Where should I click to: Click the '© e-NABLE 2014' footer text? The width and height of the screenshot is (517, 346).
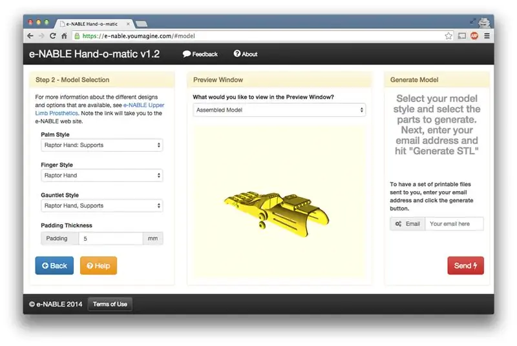[56, 304]
